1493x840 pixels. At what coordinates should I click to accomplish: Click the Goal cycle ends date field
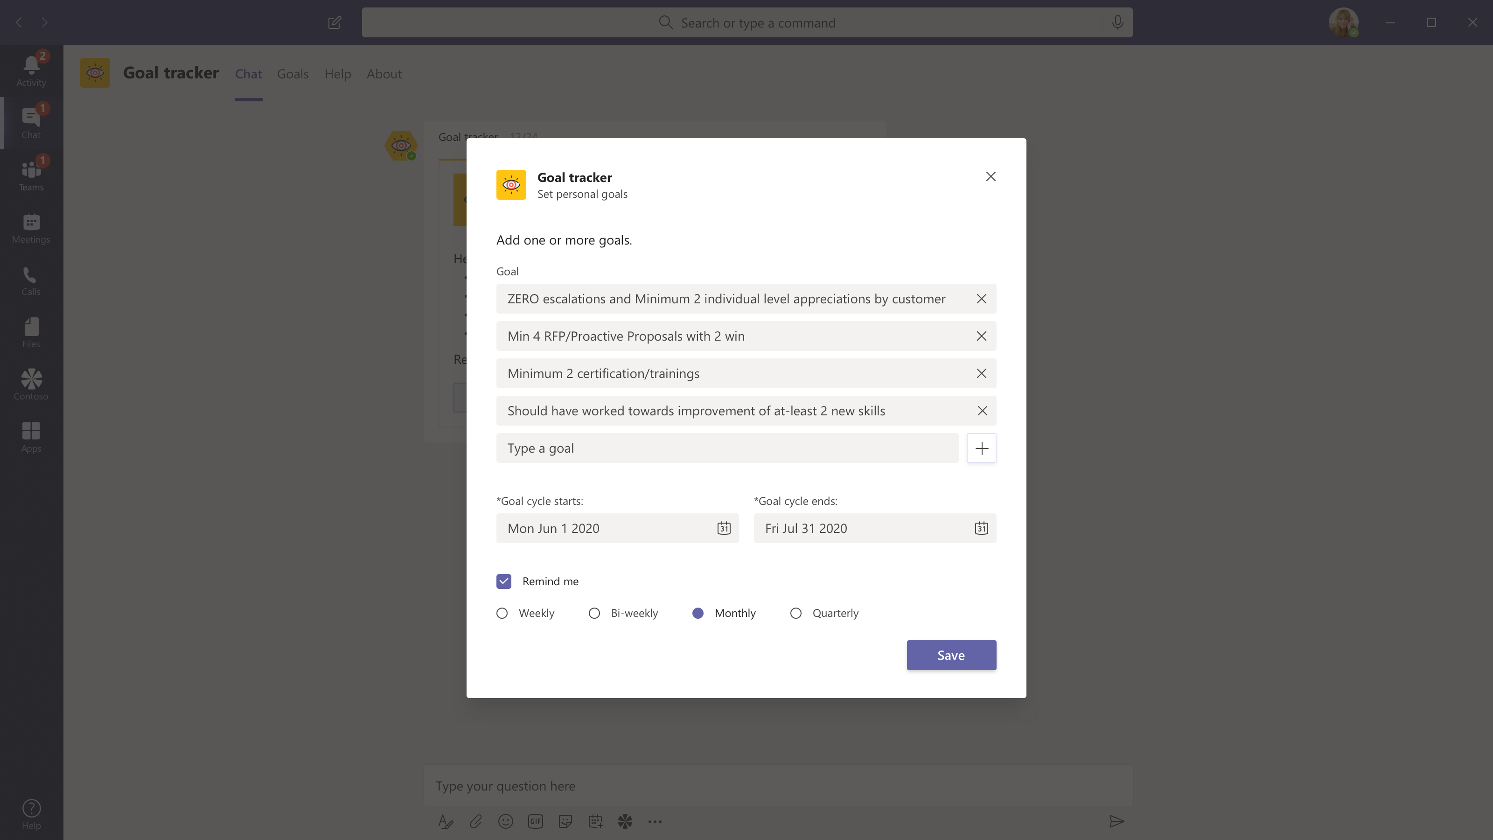(x=875, y=528)
